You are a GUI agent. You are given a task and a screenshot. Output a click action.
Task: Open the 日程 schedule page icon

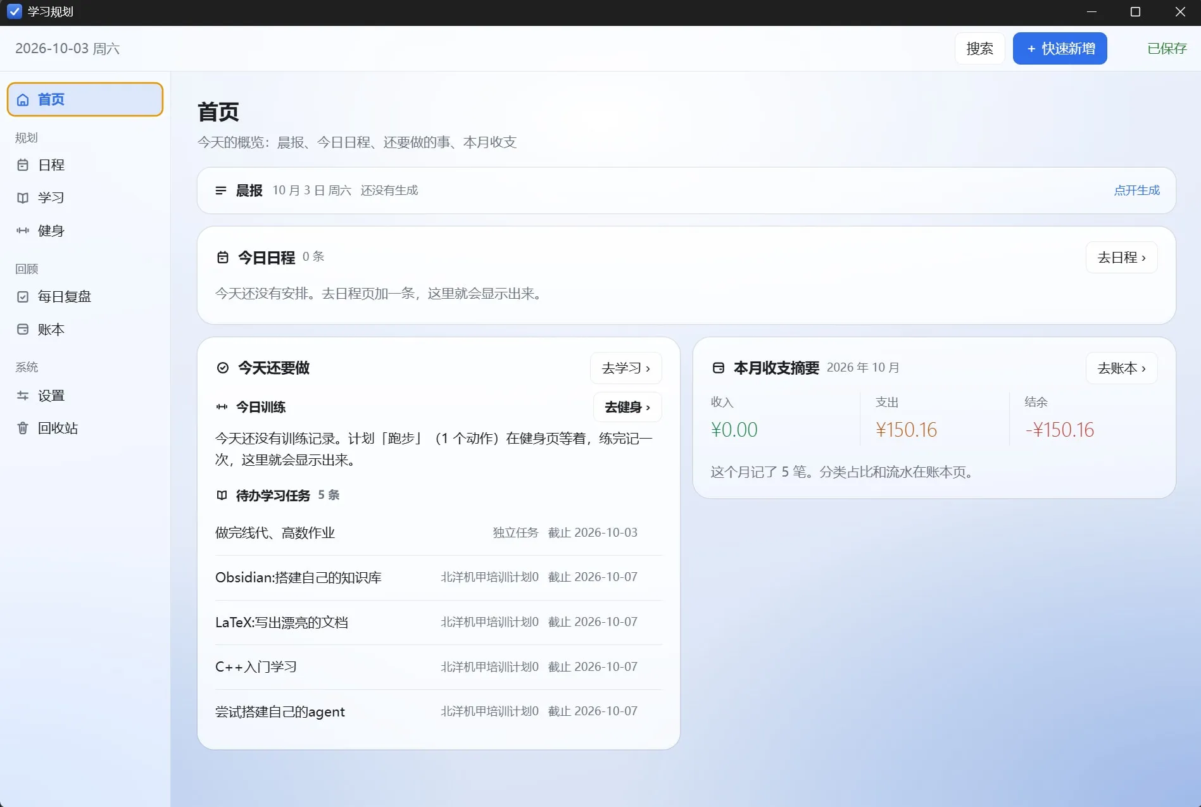pyautogui.click(x=23, y=165)
